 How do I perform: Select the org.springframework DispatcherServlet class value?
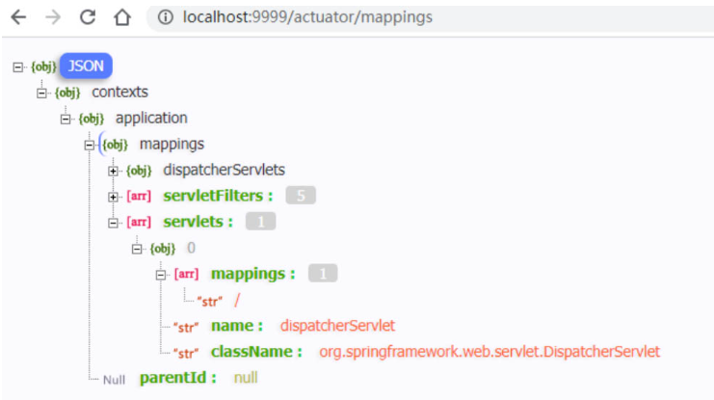click(489, 352)
